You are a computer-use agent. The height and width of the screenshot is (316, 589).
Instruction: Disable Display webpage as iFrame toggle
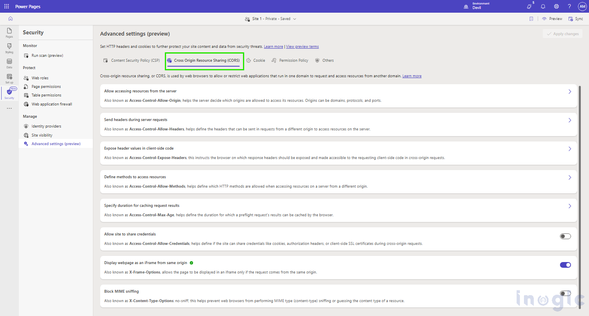click(565, 265)
